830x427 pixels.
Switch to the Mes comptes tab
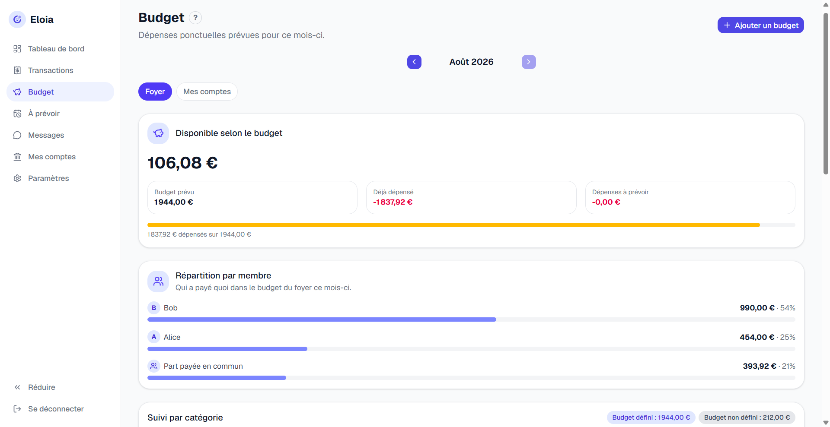pos(207,92)
